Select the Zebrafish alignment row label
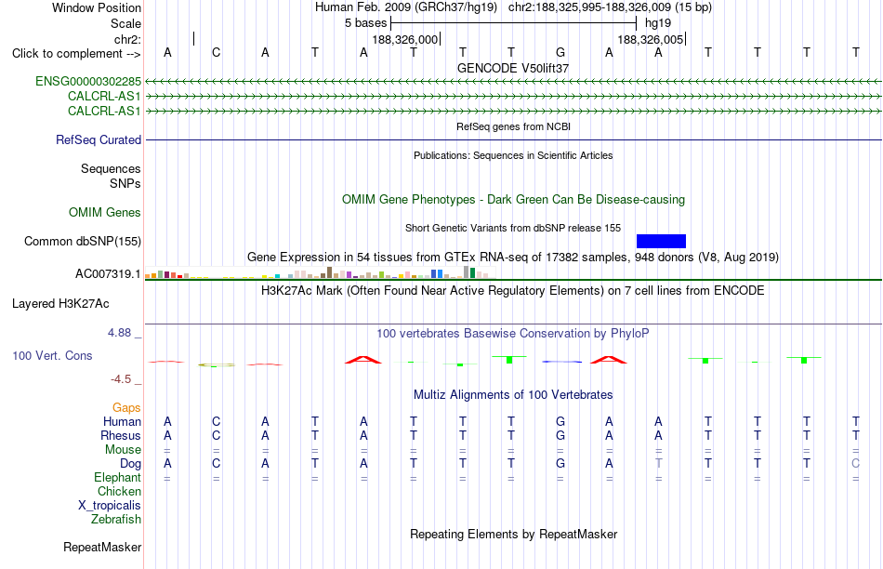 (116, 519)
